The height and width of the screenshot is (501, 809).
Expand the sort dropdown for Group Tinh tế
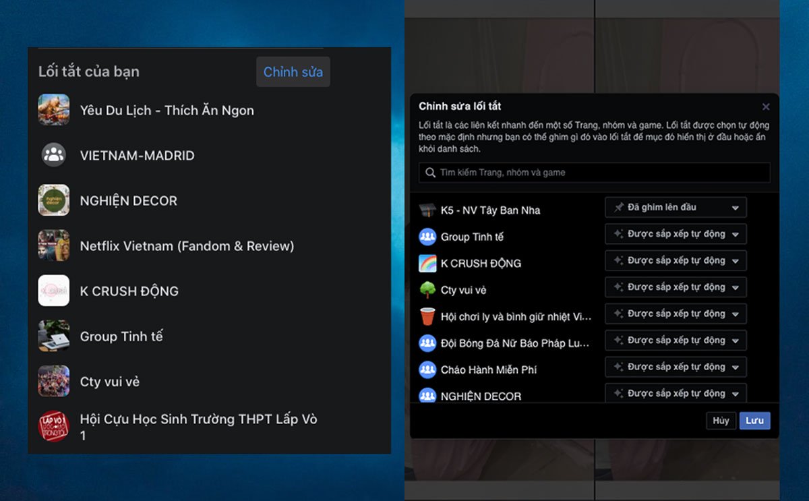[676, 234]
